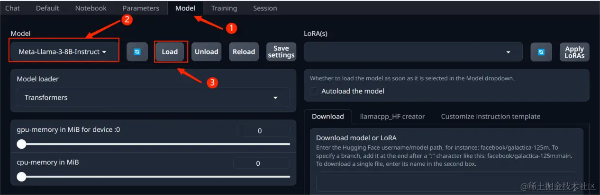The width and height of the screenshot is (600, 195).
Task: Open the Session tab
Action: click(x=265, y=8)
